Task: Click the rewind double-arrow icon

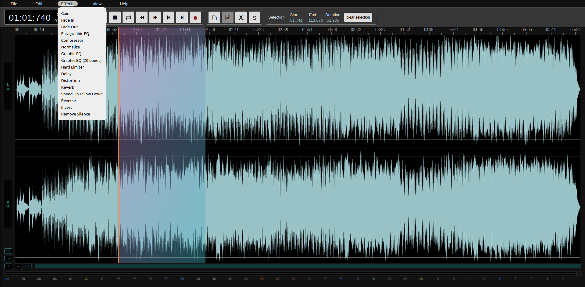Action: pos(142,17)
